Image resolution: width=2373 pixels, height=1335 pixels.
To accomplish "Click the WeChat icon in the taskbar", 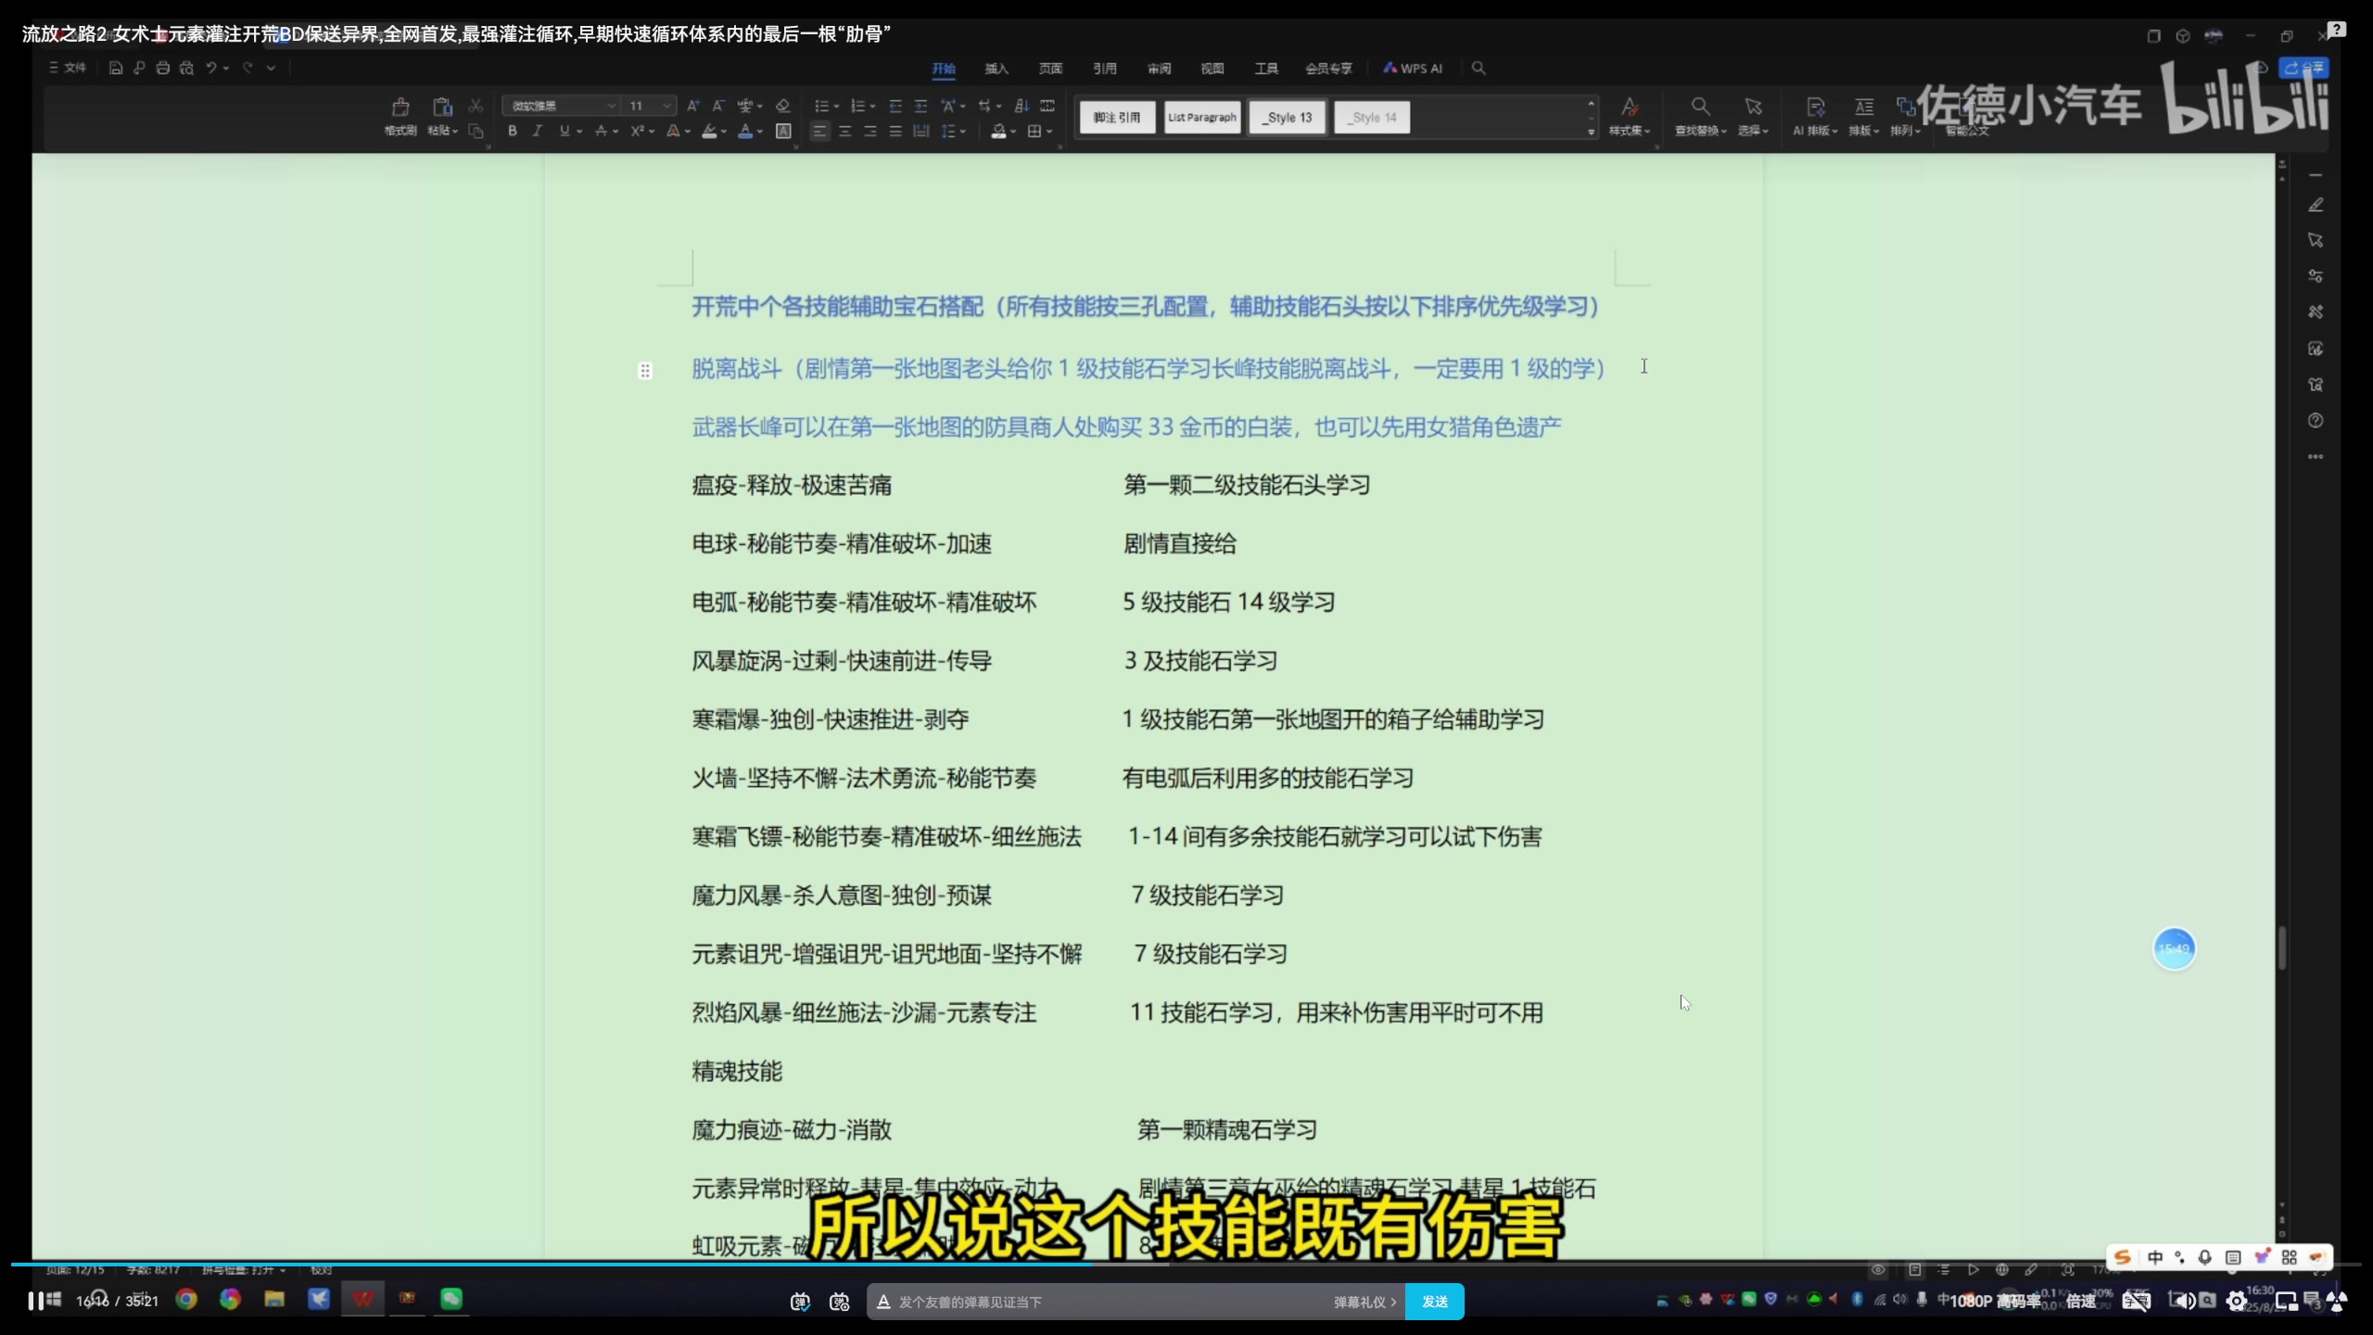I will click(x=451, y=1300).
